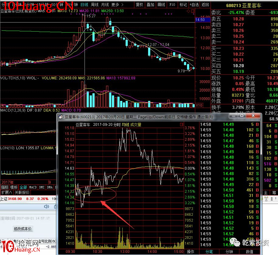Click the red square panel icon on main chart
This screenshot has height=255, width=278.
193,11
